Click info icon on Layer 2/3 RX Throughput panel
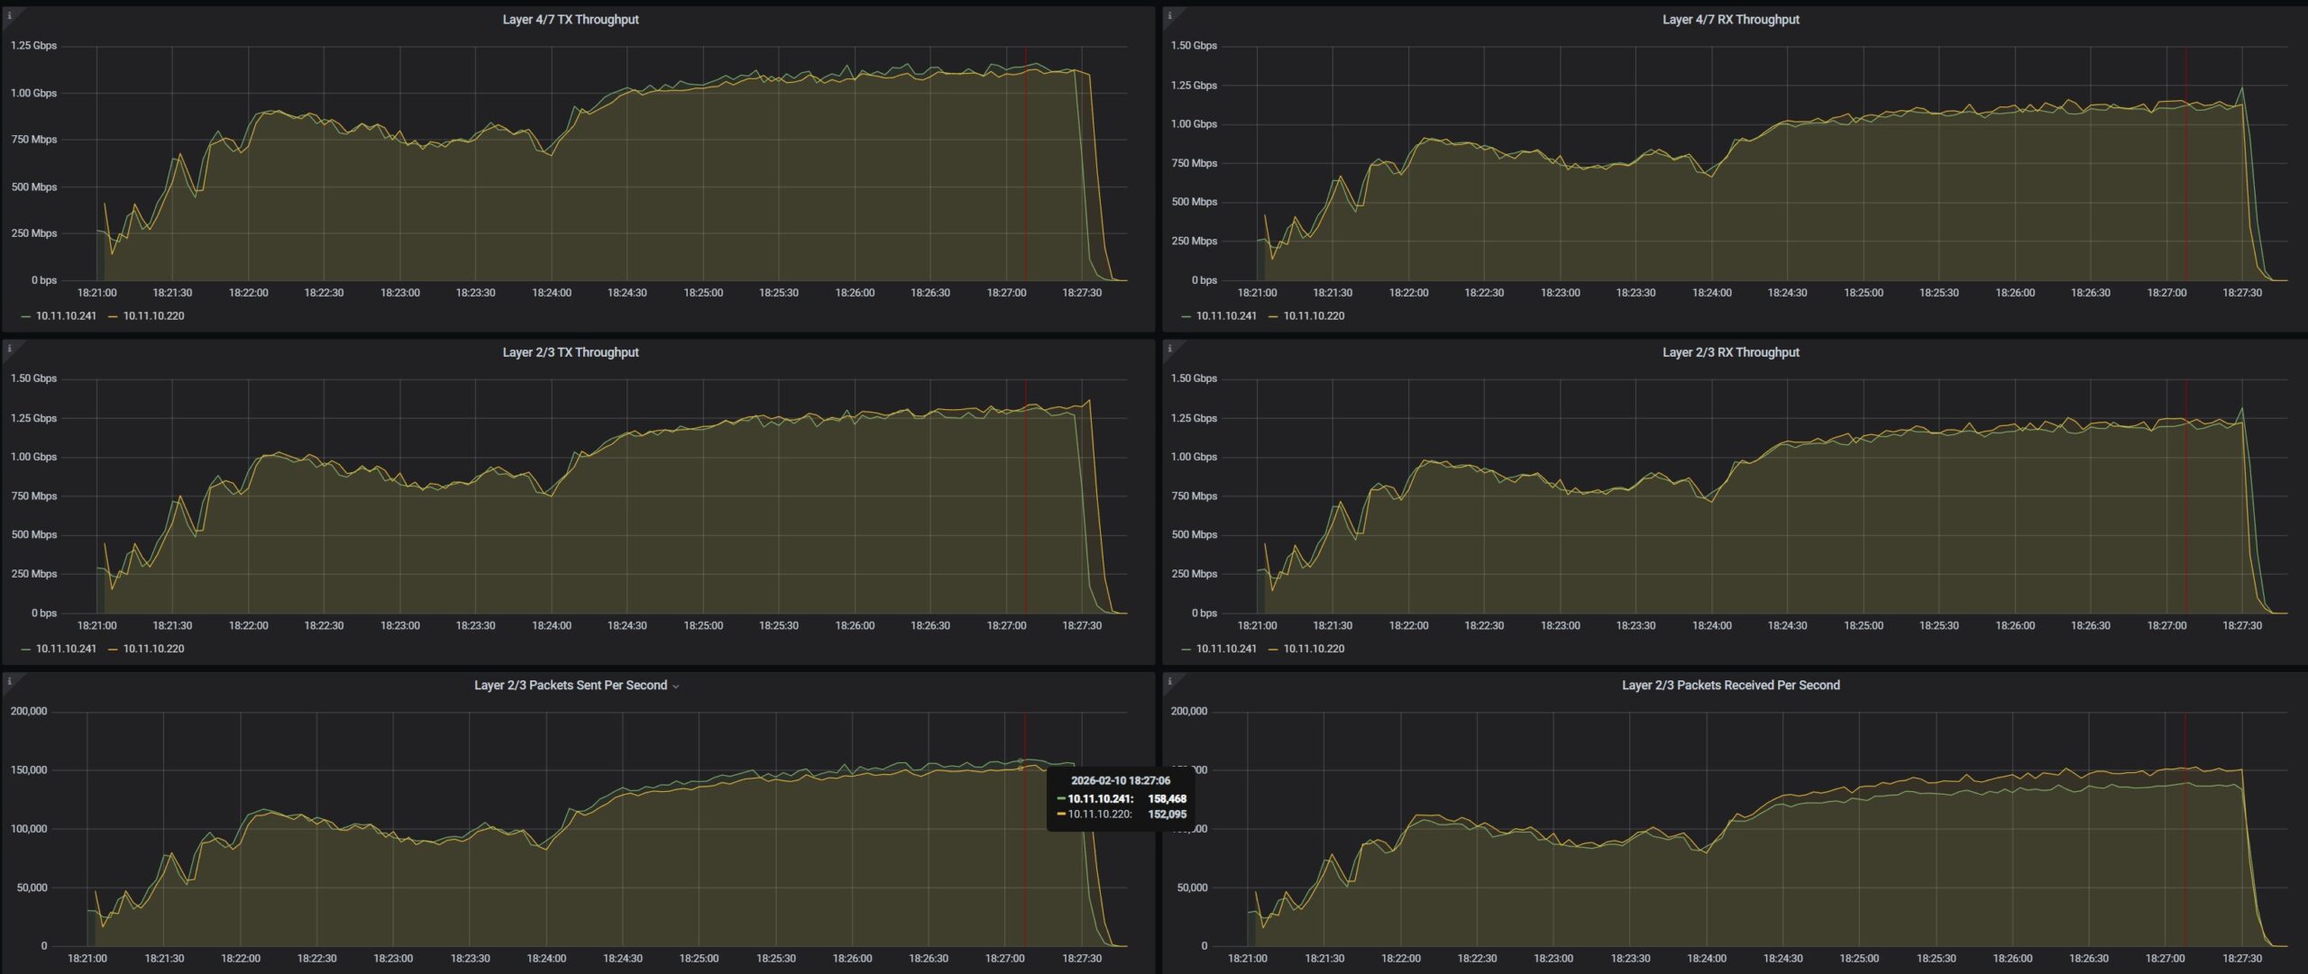 pyautogui.click(x=1169, y=349)
